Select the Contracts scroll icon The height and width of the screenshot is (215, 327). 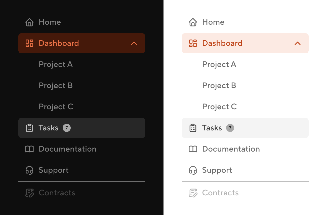[29, 193]
